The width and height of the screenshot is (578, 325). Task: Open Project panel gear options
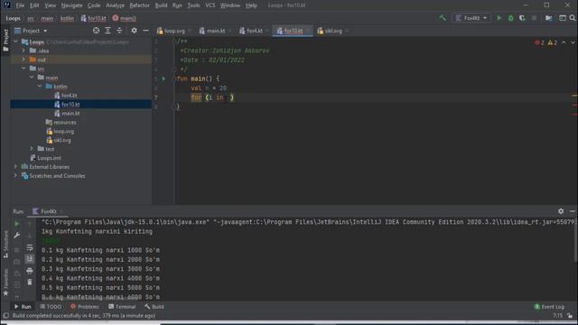coord(135,31)
